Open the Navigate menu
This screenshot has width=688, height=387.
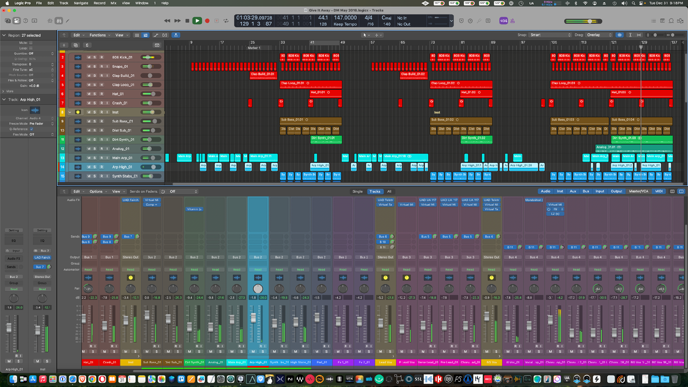click(x=81, y=3)
